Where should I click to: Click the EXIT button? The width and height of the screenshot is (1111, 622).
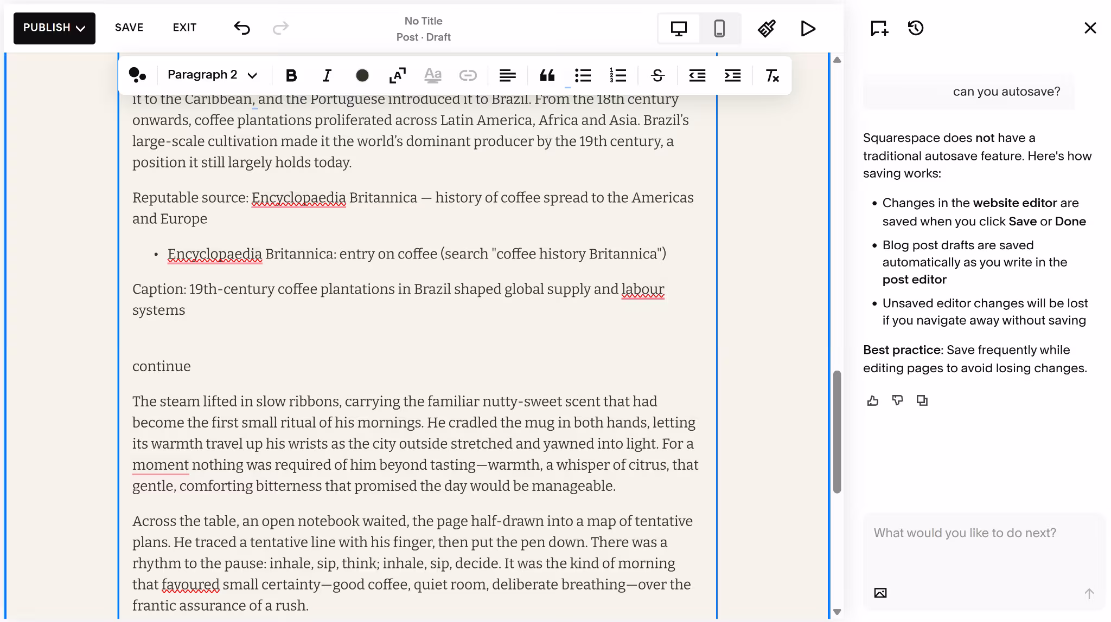pyautogui.click(x=184, y=28)
